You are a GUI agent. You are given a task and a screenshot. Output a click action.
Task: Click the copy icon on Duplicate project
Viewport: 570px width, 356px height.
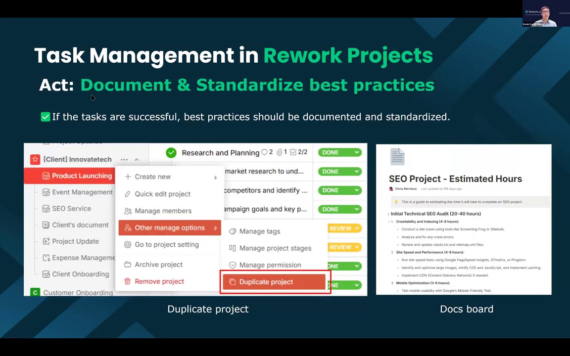point(233,282)
